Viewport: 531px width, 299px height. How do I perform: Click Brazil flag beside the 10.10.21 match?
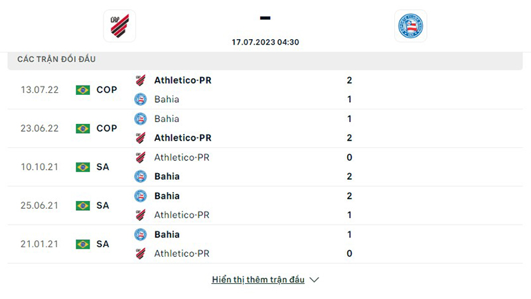83,167
